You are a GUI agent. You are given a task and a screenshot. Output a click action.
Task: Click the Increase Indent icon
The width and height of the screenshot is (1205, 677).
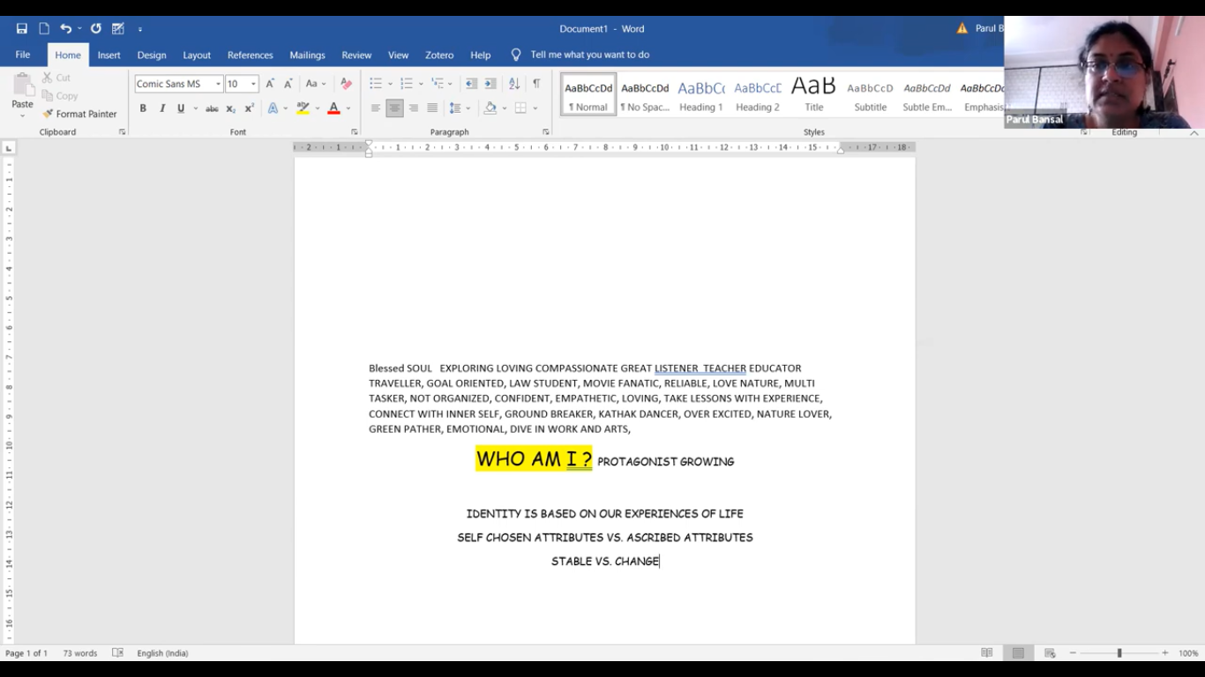click(x=490, y=84)
